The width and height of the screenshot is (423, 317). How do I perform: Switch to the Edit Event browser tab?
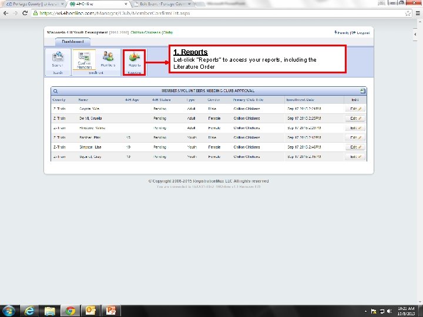[x=163, y=4]
